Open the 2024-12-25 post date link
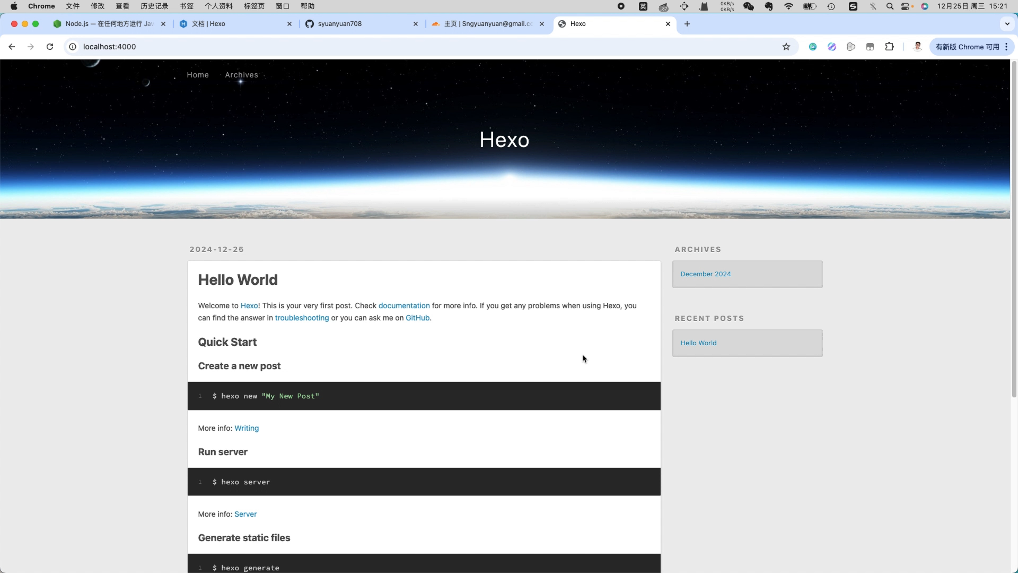The width and height of the screenshot is (1018, 573). tap(217, 249)
